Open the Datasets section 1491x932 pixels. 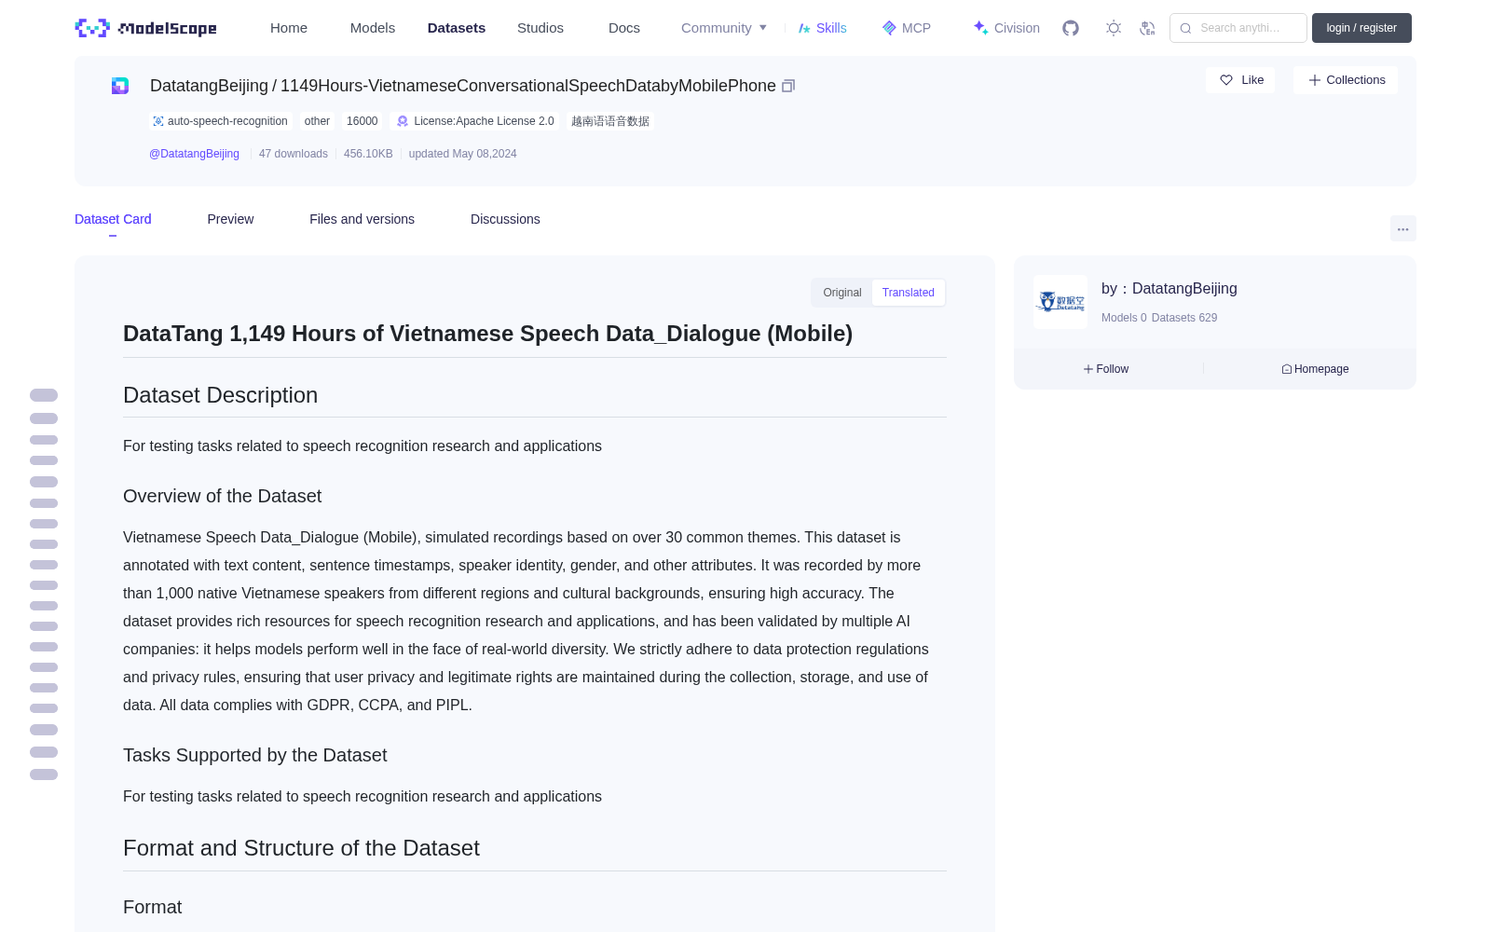pos(457,28)
